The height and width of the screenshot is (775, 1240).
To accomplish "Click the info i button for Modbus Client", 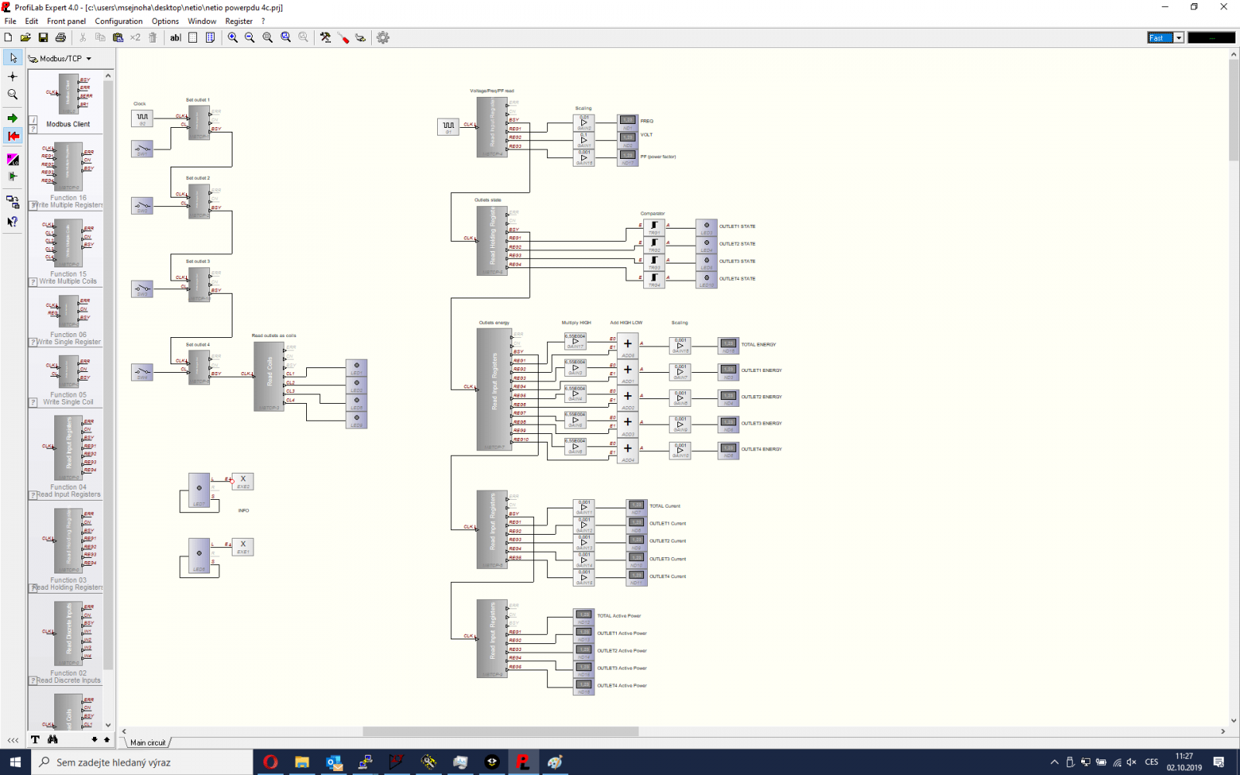I will click(33, 120).
